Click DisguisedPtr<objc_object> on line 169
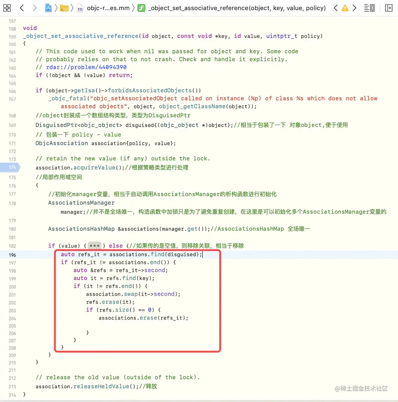 [x=79, y=125]
